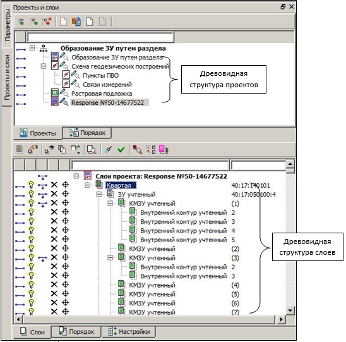Switch to the Настройки tab
This screenshot has height=342, width=346.
tap(129, 332)
